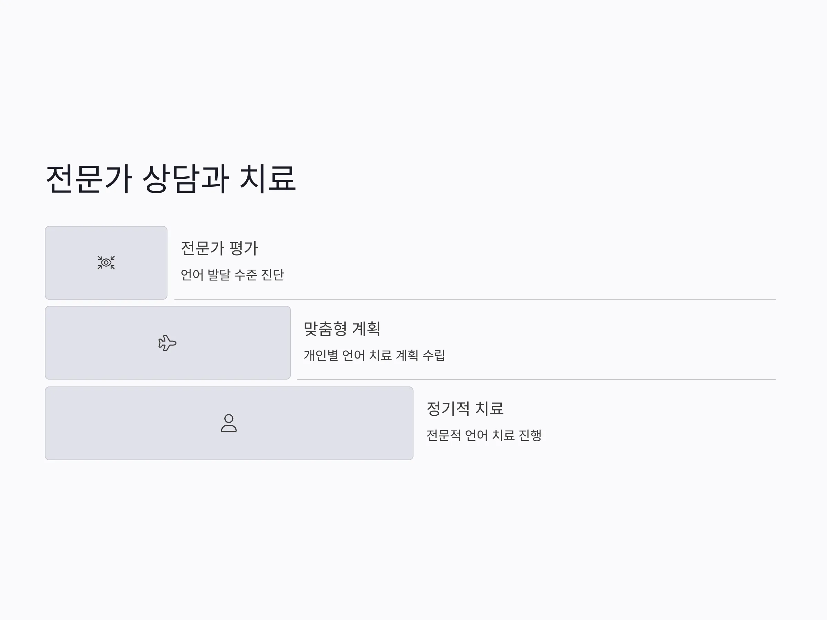Select the medium gray box beside 맞춤형 계획

168,343
